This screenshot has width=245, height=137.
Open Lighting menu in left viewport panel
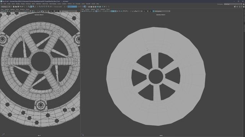click(12, 9)
